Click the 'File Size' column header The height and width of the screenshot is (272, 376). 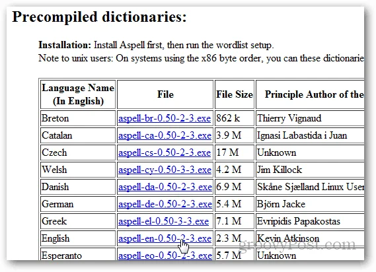[x=235, y=94]
